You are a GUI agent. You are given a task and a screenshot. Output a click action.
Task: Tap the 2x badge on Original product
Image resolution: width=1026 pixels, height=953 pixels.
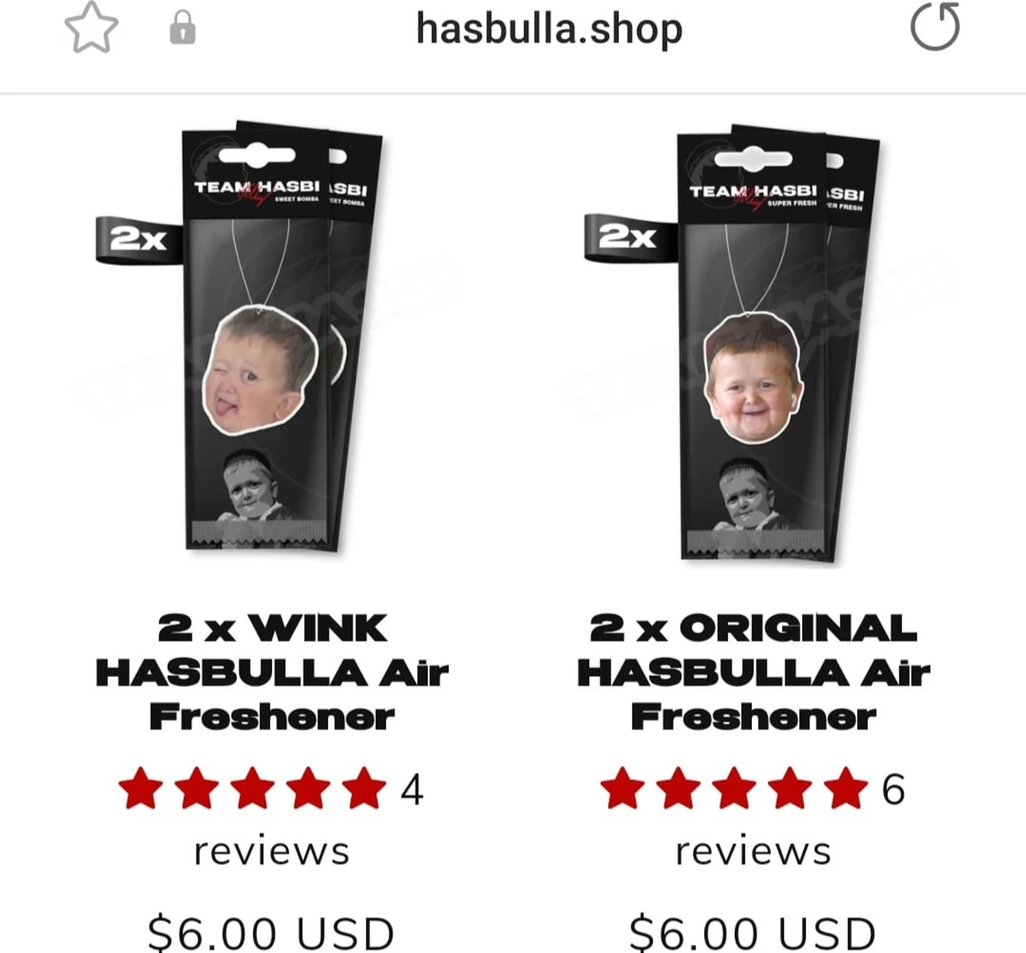point(628,238)
